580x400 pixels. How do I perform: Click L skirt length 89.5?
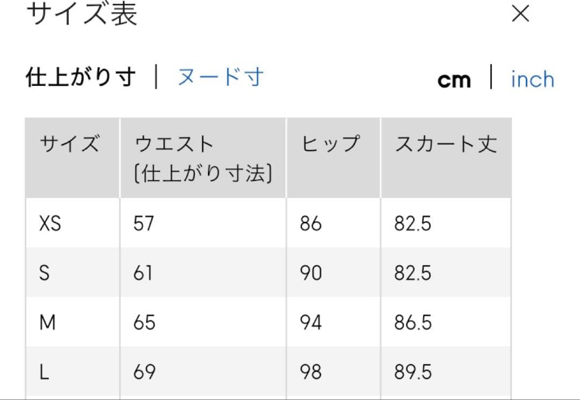pyautogui.click(x=412, y=372)
